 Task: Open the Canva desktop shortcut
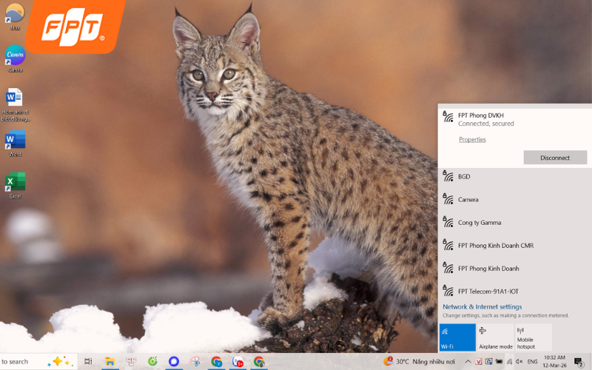15,56
